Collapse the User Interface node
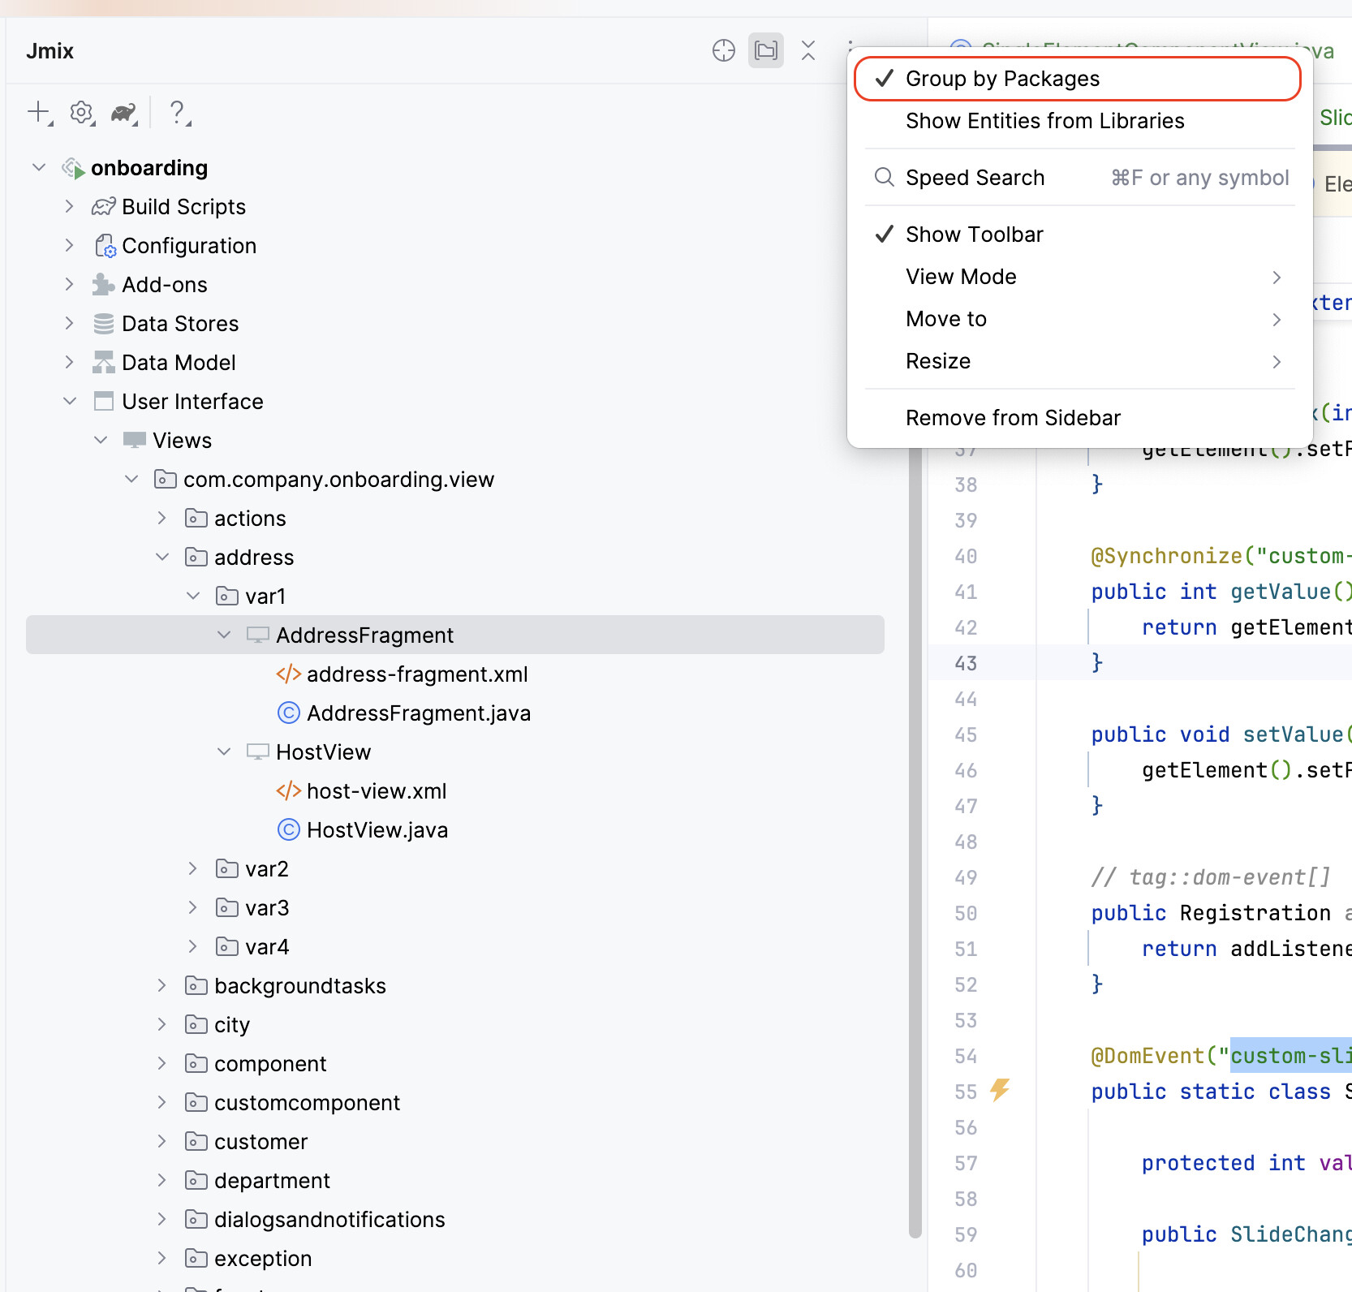This screenshot has width=1352, height=1292. coord(70,402)
